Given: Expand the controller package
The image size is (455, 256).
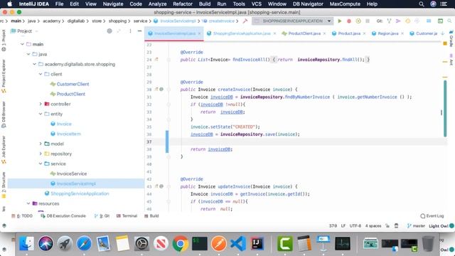Looking at the screenshot, I should pyautogui.click(x=41, y=104).
